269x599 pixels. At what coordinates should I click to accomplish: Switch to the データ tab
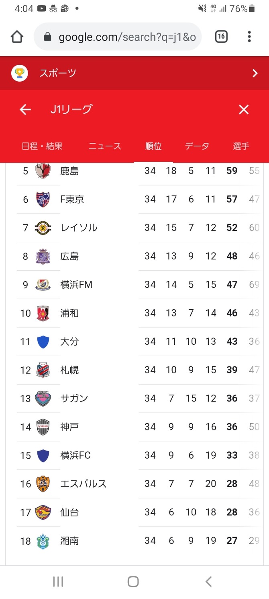(197, 146)
